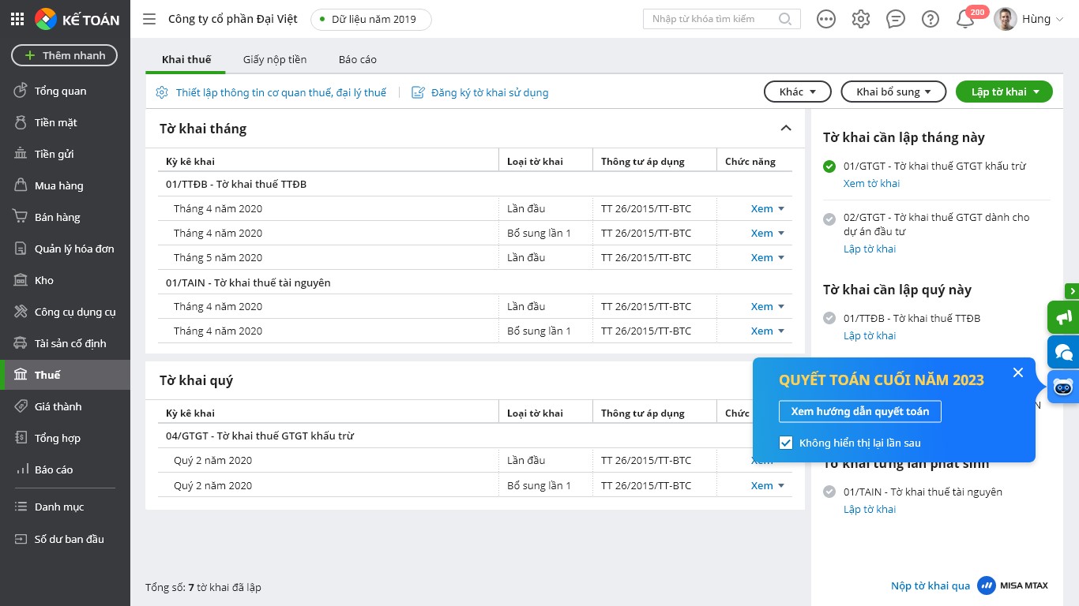Click the Kế Toán app logo
This screenshot has width=1079, height=606.
pyautogui.click(x=77, y=19)
